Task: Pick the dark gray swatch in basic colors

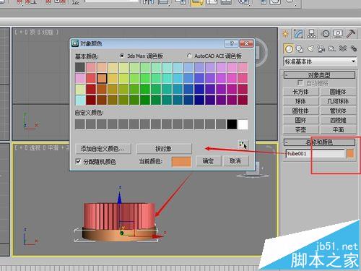Action: (80, 67)
